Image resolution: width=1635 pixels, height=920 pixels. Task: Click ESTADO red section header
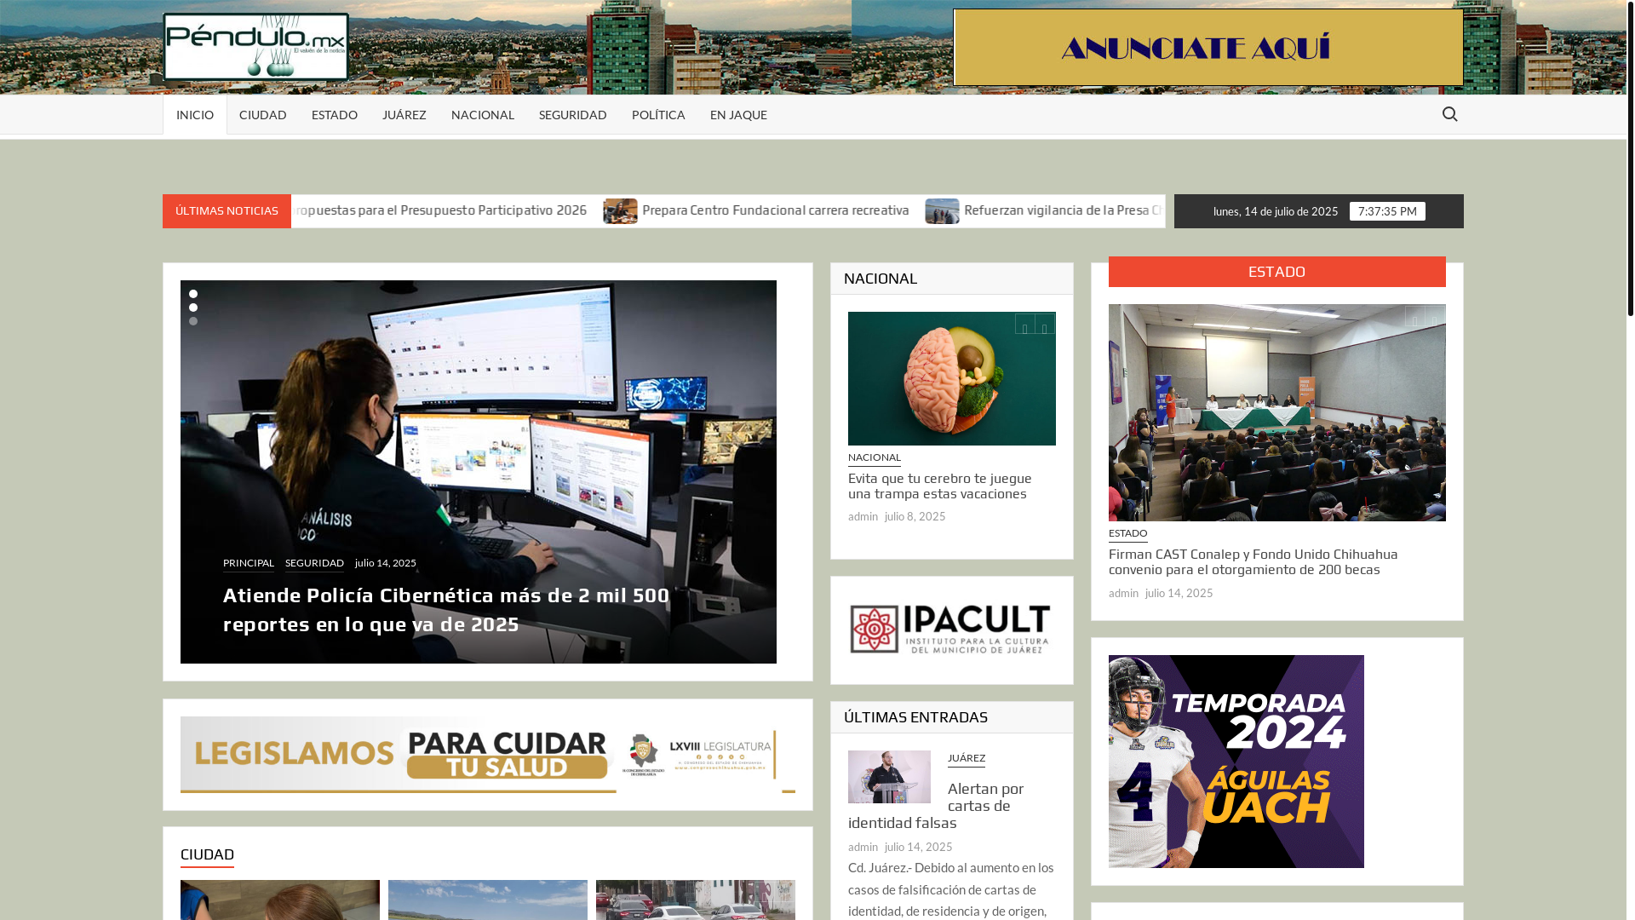tap(1276, 272)
